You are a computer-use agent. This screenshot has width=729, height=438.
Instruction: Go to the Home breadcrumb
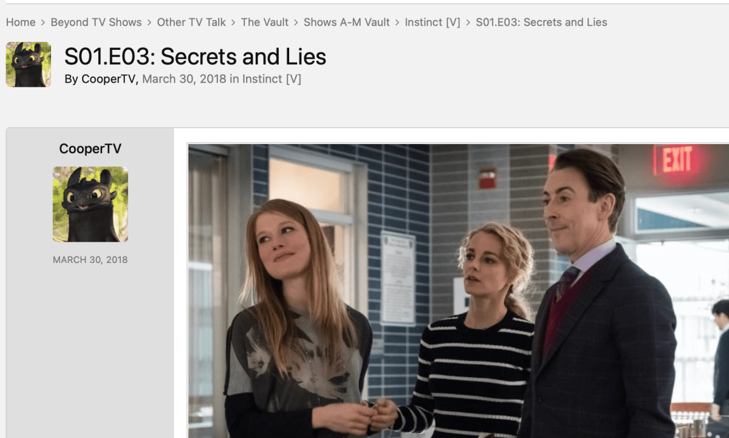click(x=21, y=22)
